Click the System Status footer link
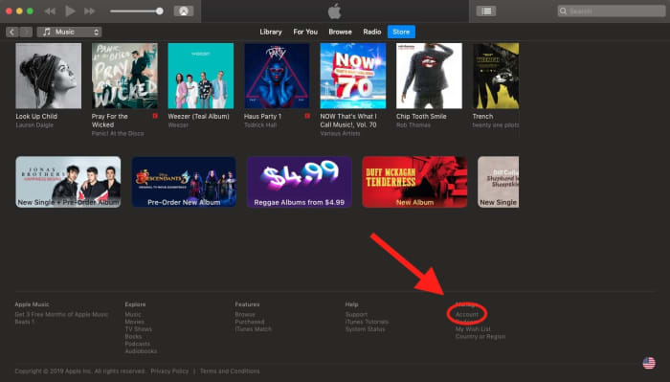This screenshot has height=382, width=670. coord(365,329)
